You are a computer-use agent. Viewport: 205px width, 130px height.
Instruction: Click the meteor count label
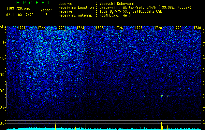(x=46, y=10)
